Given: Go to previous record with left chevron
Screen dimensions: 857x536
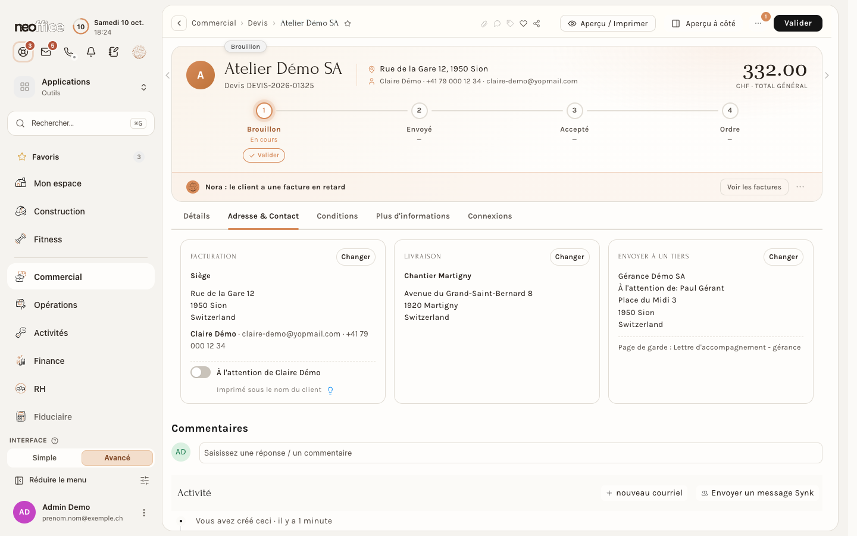Looking at the screenshot, I should pos(168,75).
